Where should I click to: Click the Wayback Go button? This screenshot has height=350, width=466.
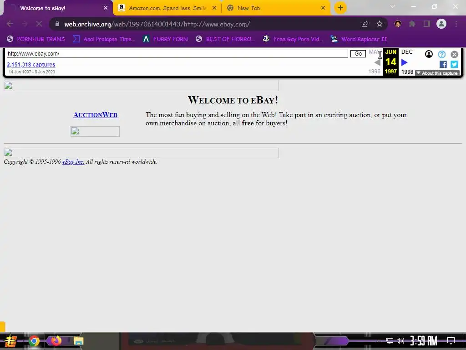pyautogui.click(x=358, y=54)
